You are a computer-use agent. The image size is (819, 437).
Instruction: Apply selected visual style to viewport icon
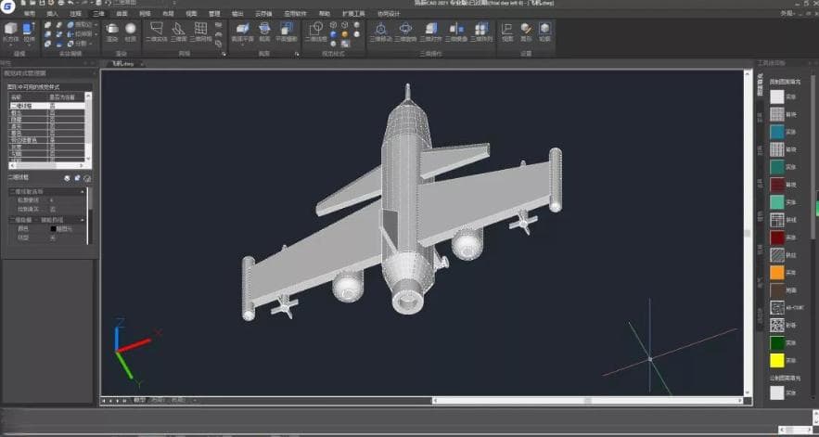tap(77, 178)
